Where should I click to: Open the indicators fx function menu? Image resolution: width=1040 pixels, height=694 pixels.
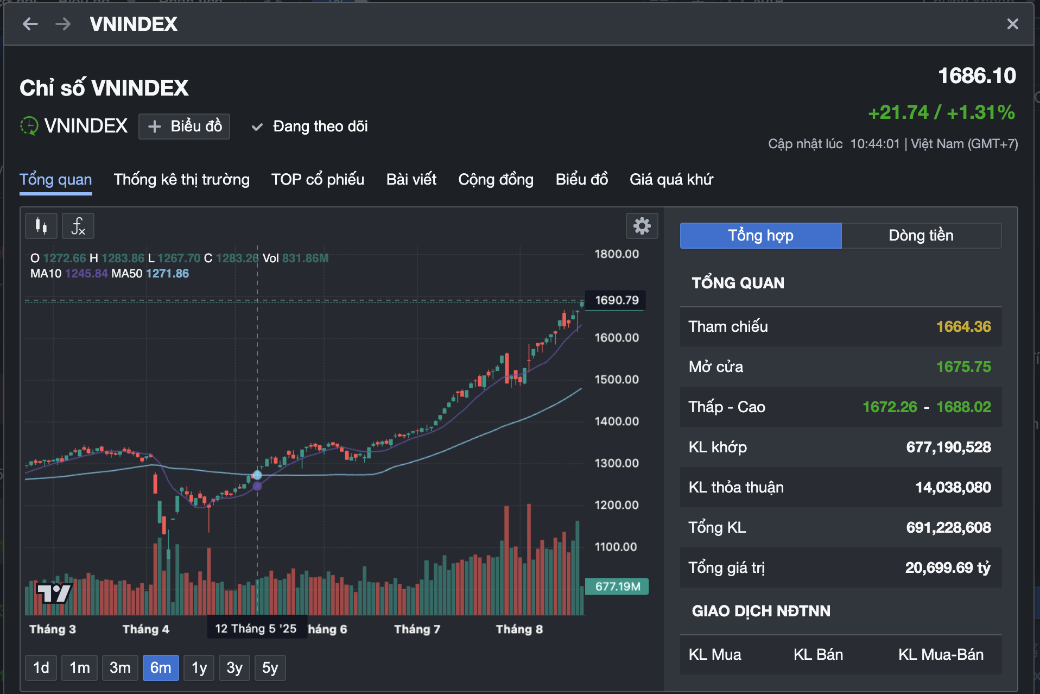pos(78,226)
